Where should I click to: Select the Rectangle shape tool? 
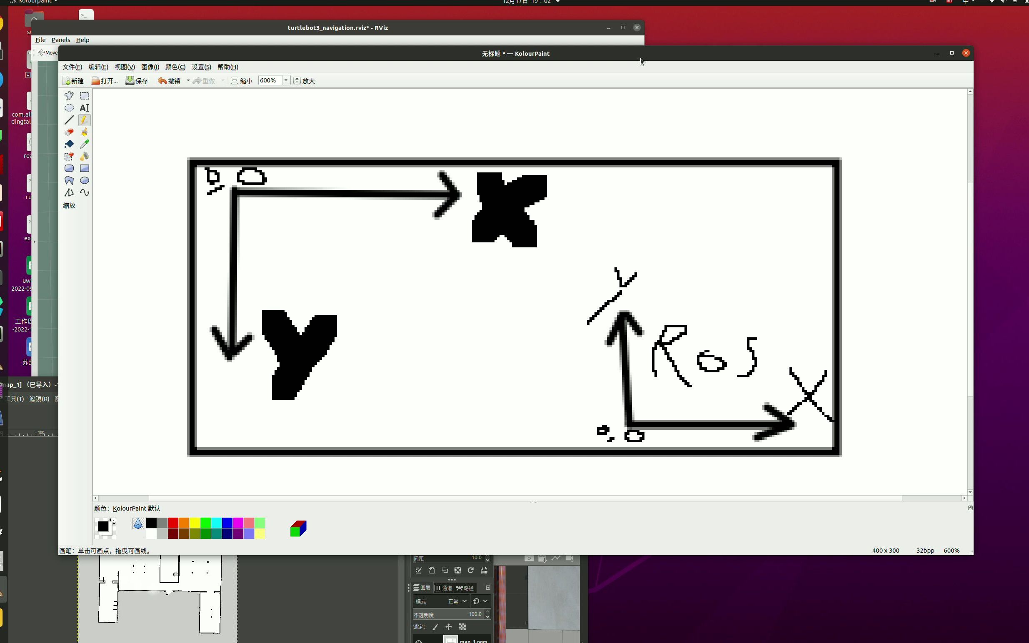[85, 168]
